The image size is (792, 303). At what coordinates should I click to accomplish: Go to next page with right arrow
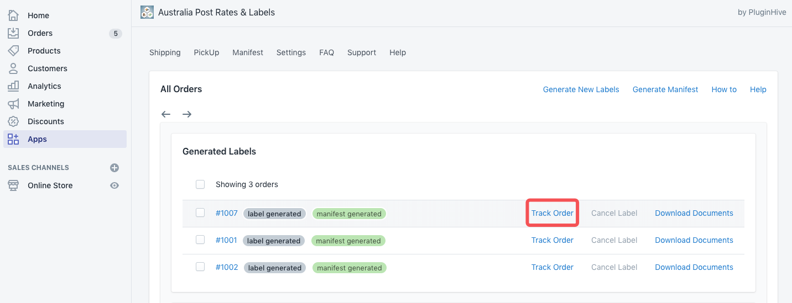(x=187, y=114)
